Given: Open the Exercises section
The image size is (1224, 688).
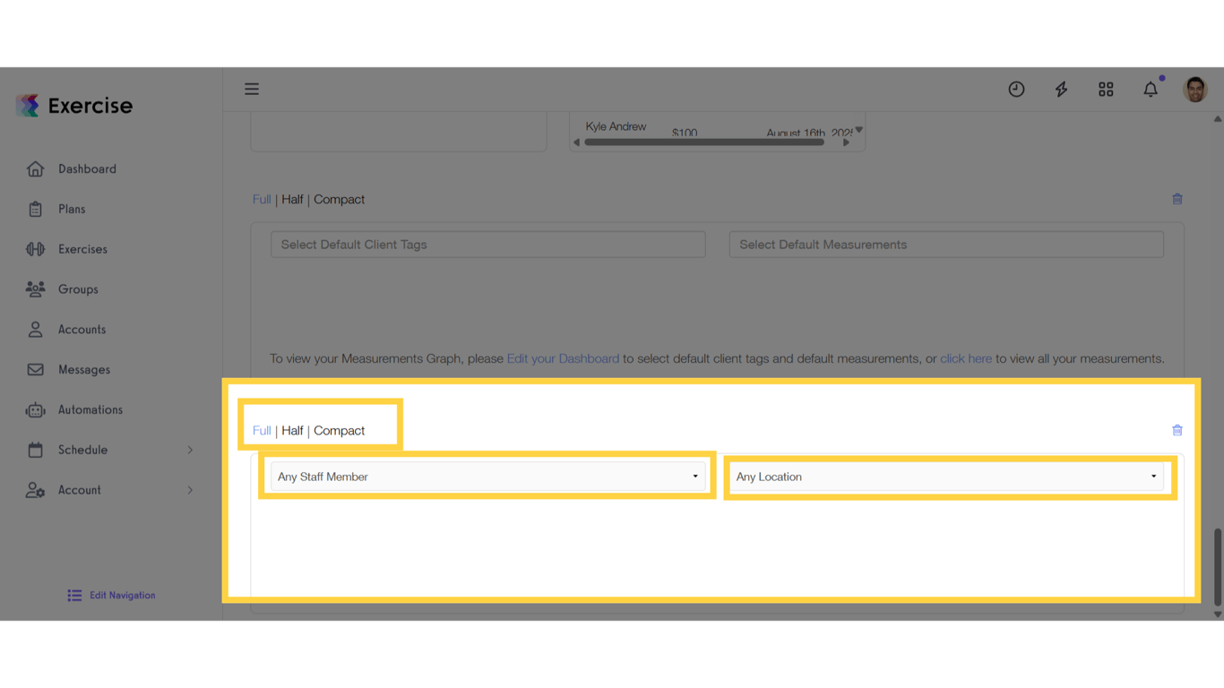Looking at the screenshot, I should pos(84,249).
